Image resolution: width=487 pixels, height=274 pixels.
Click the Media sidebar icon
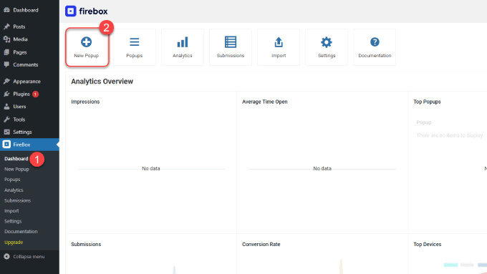(x=6, y=39)
